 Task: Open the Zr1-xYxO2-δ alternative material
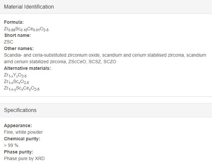15,75
